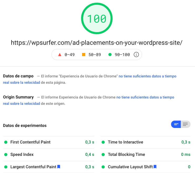The width and height of the screenshot is (195, 173).
Task: Switch to expanded metrics description view
Action: click(186, 124)
